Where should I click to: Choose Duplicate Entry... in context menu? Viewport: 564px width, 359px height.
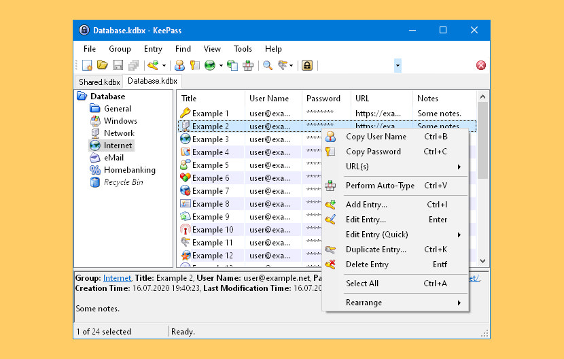coord(395,250)
